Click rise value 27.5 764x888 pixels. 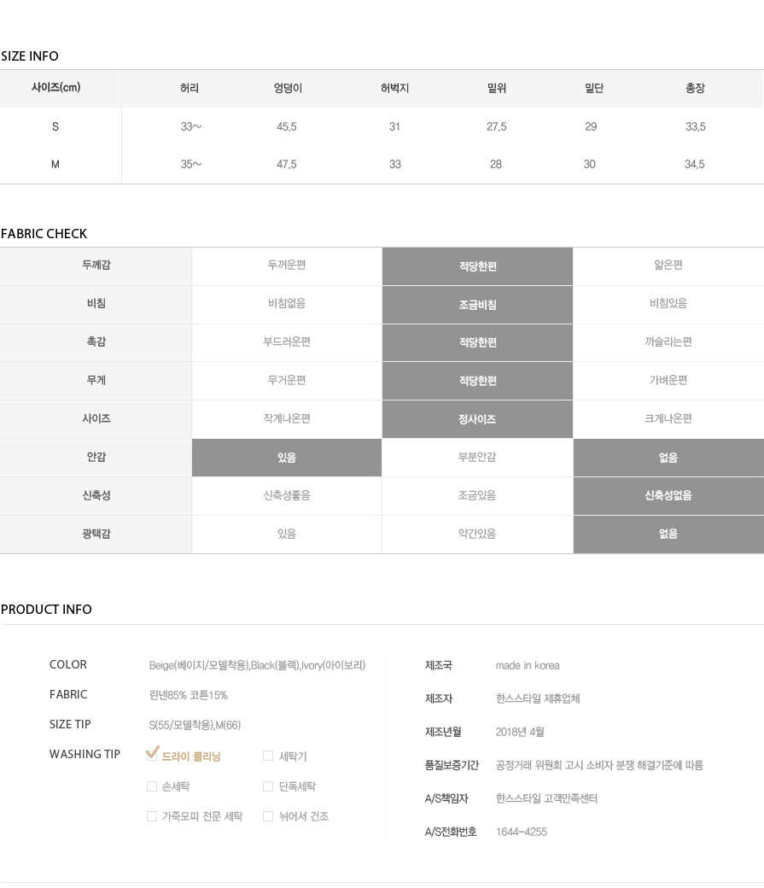pos(497,126)
